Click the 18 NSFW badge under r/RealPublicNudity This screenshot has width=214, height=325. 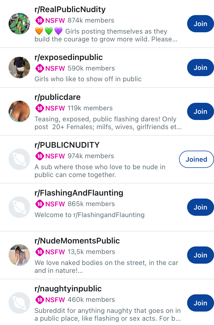[x=50, y=20]
